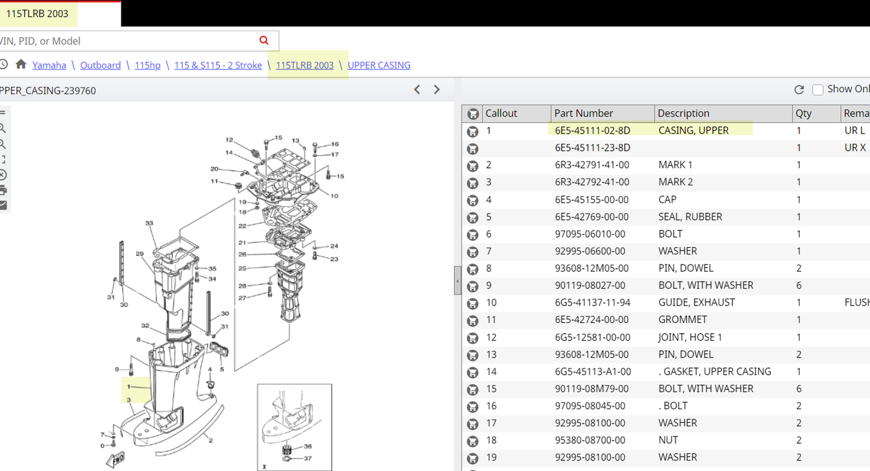This screenshot has width=870, height=471.
Task: Go to previous diagram with left arrow
Action: 417,90
